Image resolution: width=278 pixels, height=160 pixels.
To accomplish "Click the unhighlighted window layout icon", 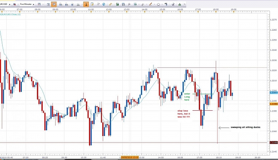I will (x=48, y=4).
